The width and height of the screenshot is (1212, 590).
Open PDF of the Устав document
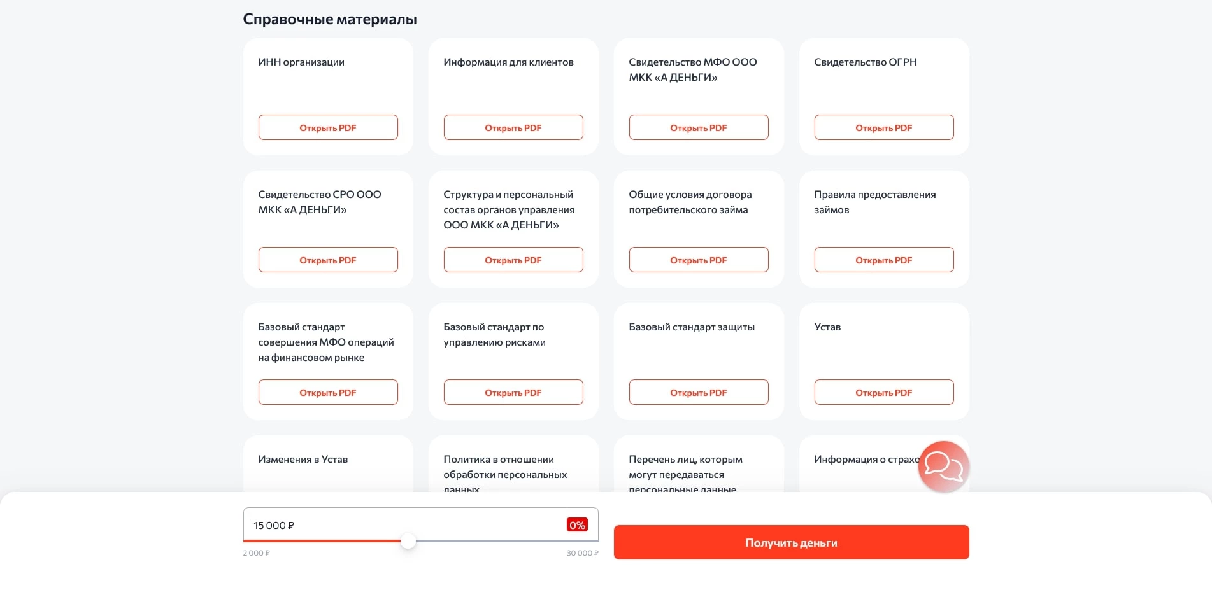pos(883,392)
